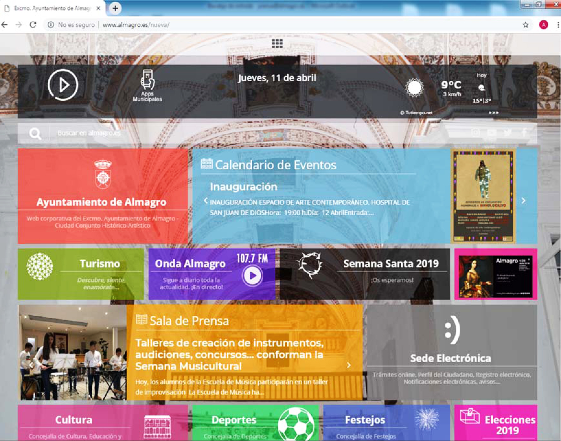Viewport: 561px width, 441px height.
Task: Reload the page with the refresh button
Action: (33, 25)
